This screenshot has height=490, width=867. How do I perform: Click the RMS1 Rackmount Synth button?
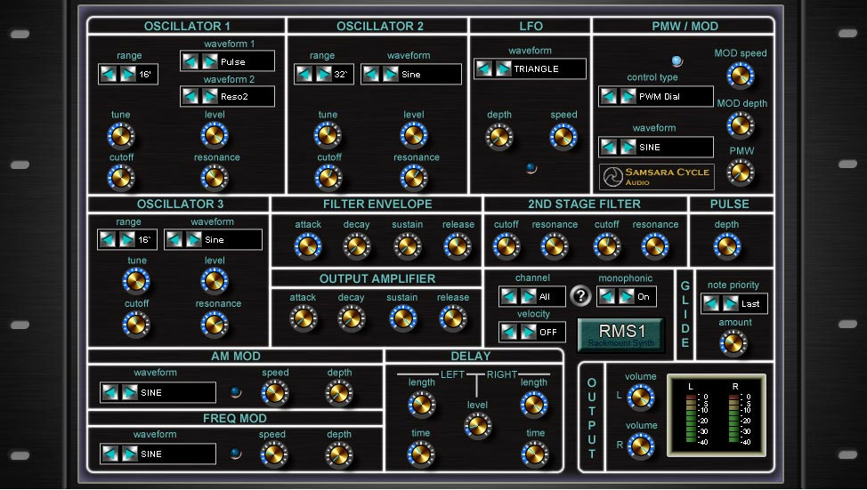click(x=621, y=334)
